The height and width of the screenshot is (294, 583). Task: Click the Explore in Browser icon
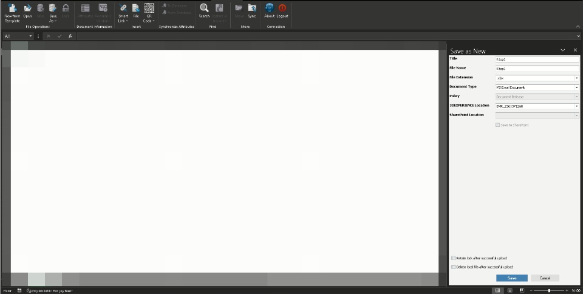(x=219, y=8)
